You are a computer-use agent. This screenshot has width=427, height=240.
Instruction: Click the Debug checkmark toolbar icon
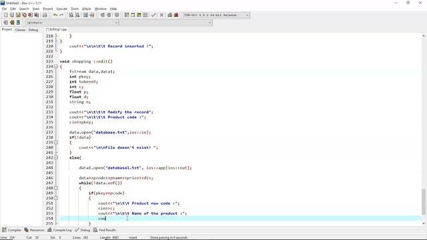[153, 15]
